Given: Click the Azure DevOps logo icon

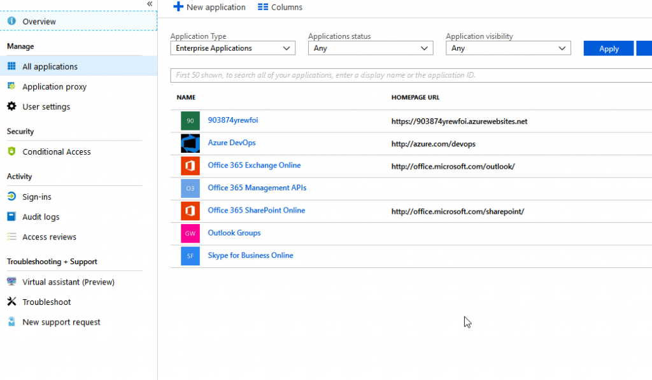Looking at the screenshot, I should pos(190,143).
